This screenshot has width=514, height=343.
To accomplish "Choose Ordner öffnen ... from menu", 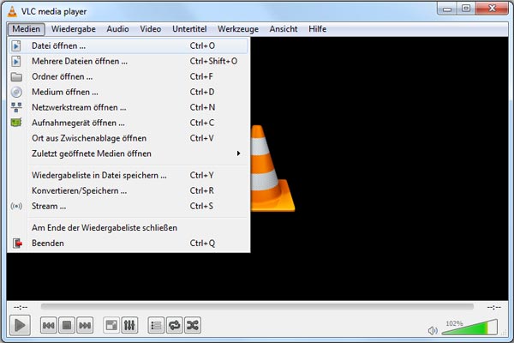I will [128, 76].
